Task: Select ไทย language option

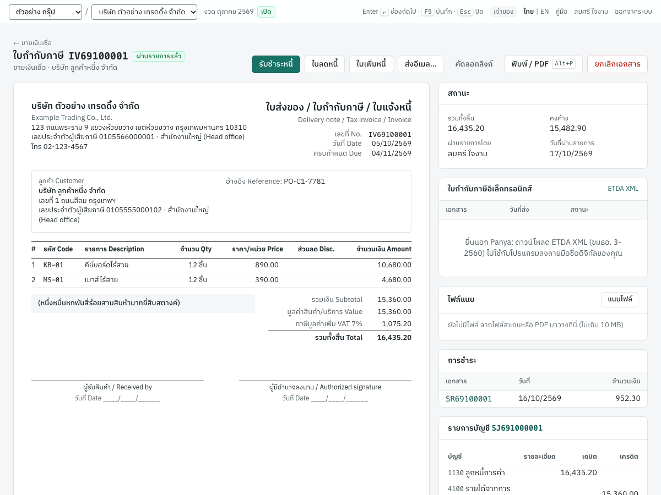Action: click(x=529, y=12)
